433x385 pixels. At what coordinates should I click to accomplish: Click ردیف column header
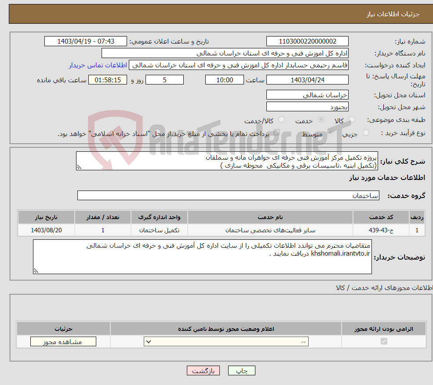(x=417, y=217)
